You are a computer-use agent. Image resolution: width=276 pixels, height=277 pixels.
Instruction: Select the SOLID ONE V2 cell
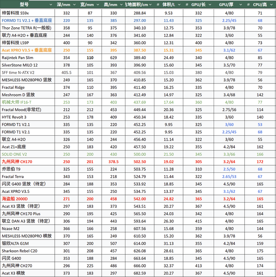click(27, 154)
